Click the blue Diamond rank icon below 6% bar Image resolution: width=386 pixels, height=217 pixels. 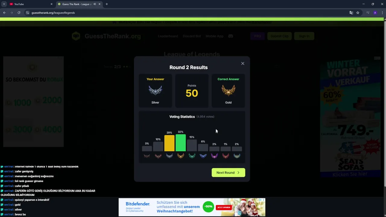[203, 156]
